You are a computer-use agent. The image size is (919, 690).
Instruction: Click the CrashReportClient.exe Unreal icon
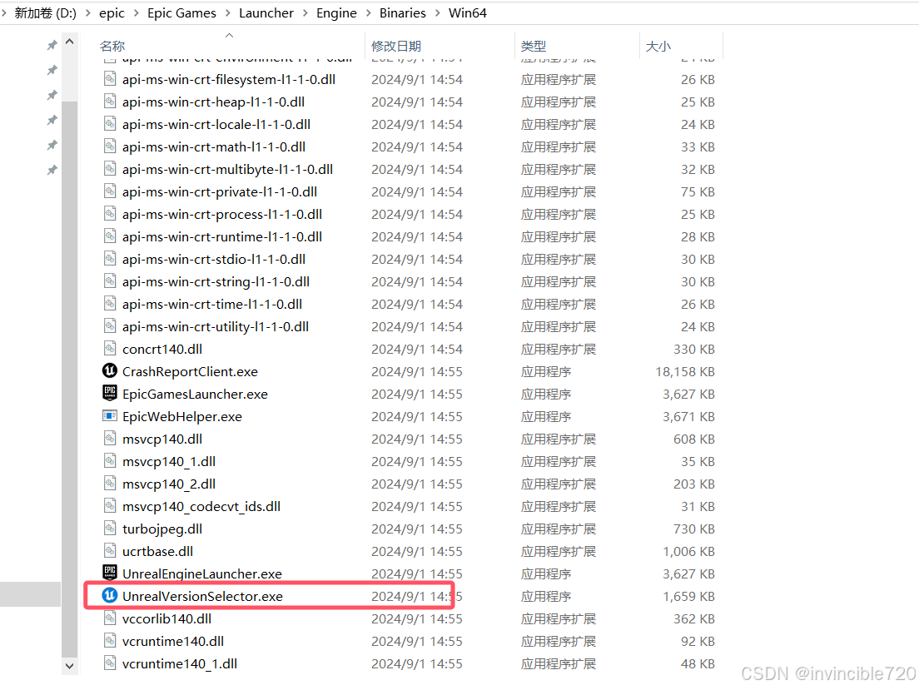click(x=110, y=370)
